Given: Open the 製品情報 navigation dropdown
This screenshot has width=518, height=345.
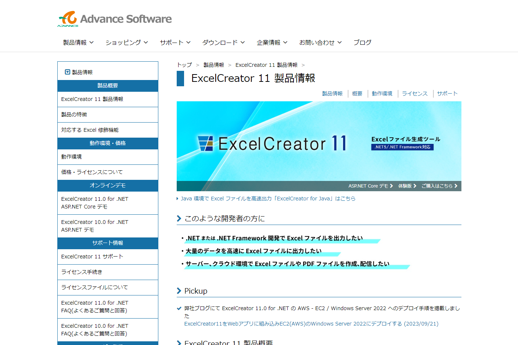Looking at the screenshot, I should pos(78,43).
